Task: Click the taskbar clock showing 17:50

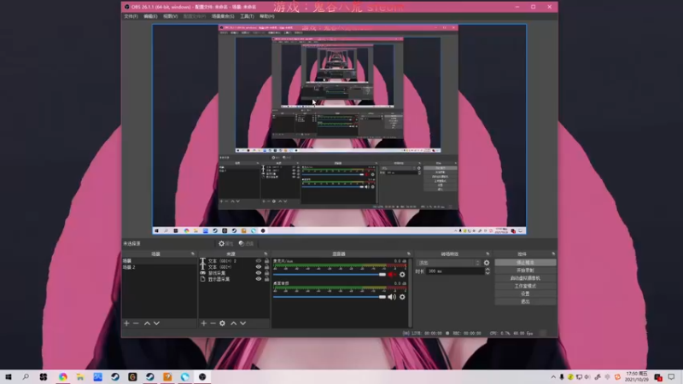Action: (x=637, y=377)
